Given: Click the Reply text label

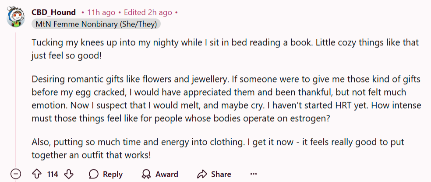Looking at the screenshot, I should click(x=113, y=174).
